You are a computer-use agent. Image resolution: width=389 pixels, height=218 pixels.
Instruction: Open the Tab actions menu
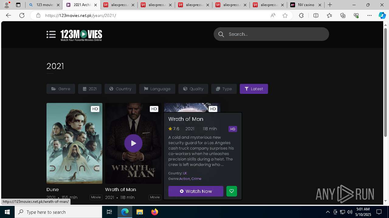(18, 5)
